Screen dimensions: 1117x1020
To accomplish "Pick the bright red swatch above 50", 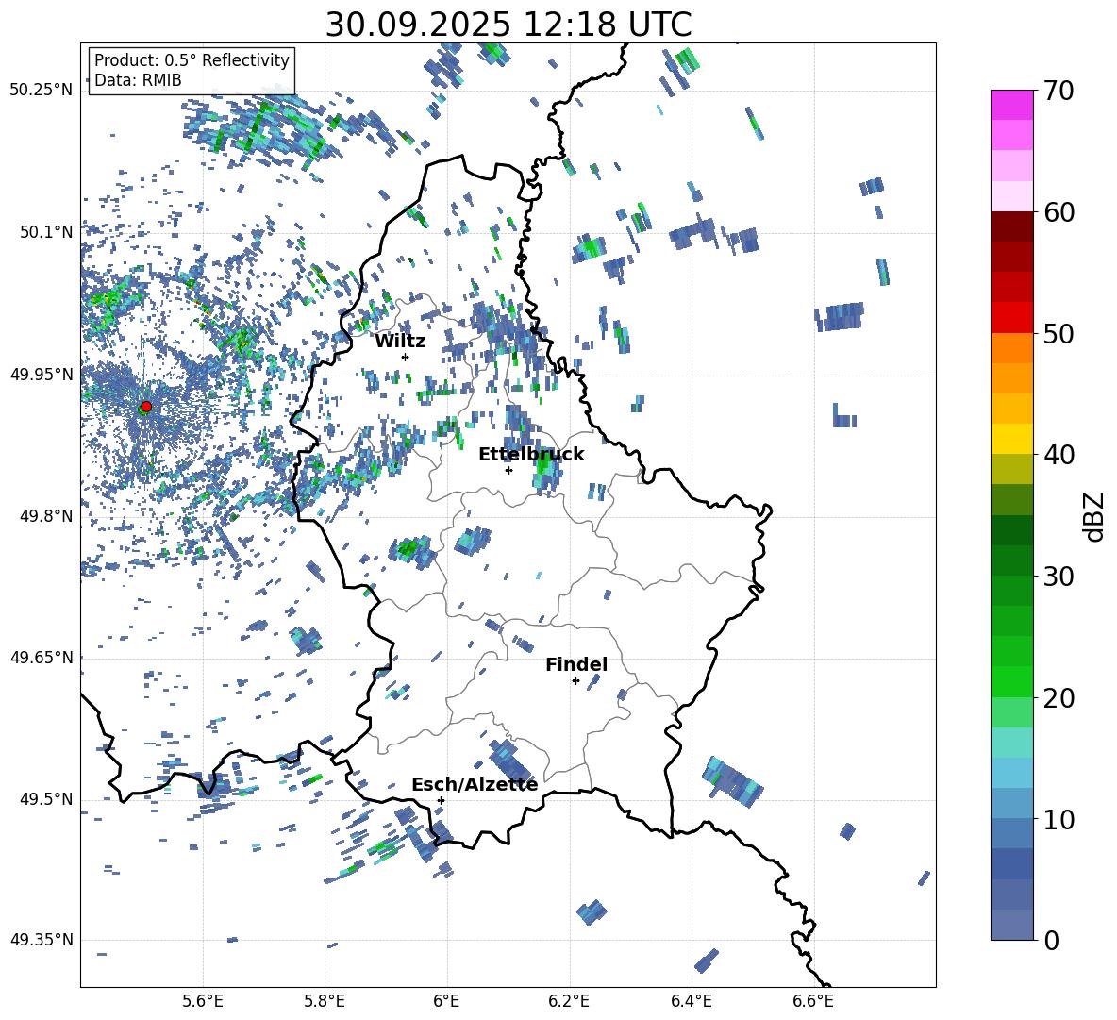I will (1011, 317).
